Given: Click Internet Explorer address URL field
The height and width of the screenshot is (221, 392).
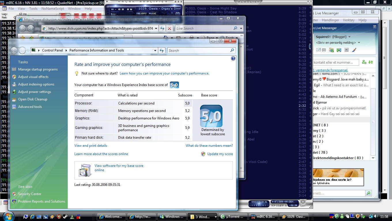Looking at the screenshot, I should click(100, 28).
